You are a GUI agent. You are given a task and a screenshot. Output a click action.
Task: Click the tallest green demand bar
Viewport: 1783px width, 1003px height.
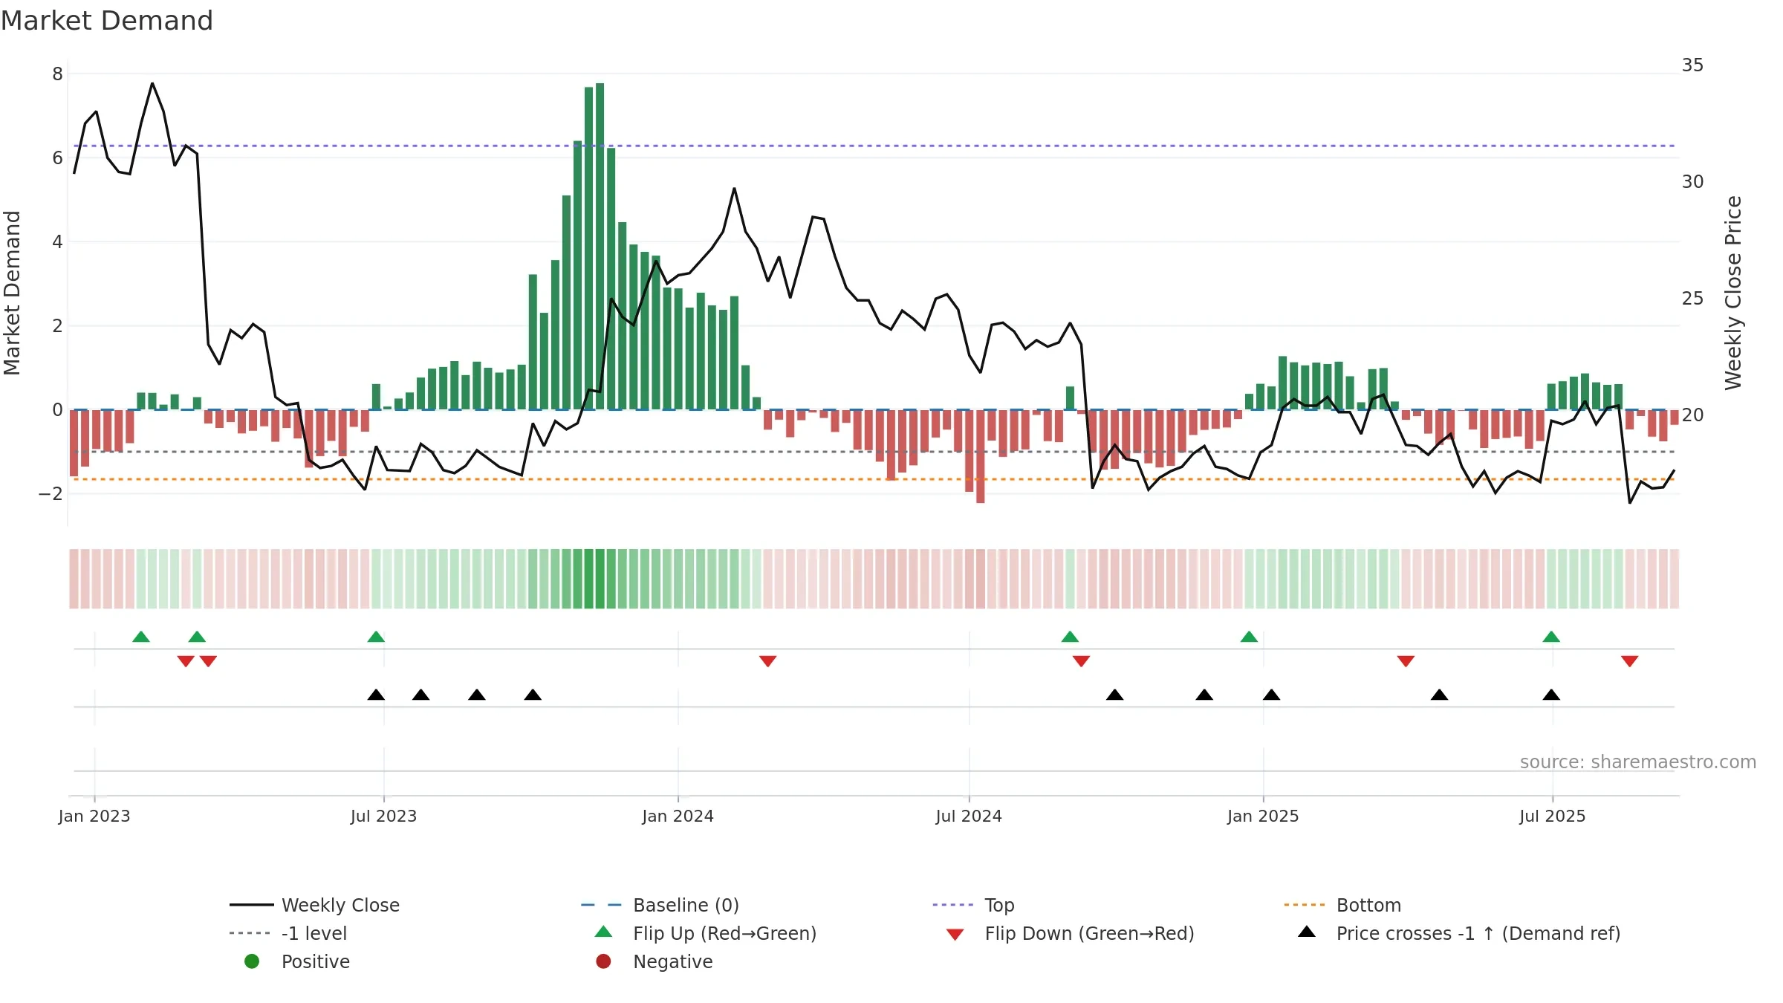click(600, 246)
